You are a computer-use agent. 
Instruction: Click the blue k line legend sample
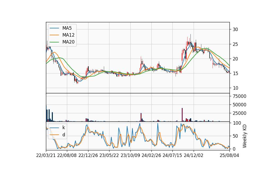(54, 128)
